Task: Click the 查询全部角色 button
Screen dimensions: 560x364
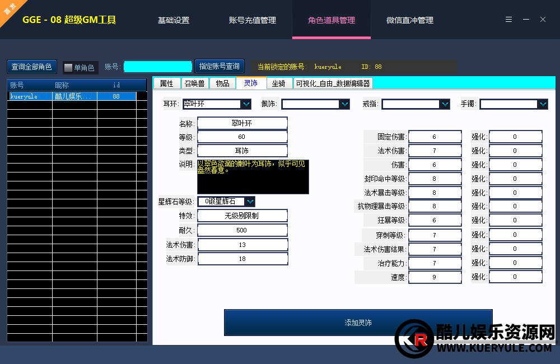Action: (x=32, y=67)
